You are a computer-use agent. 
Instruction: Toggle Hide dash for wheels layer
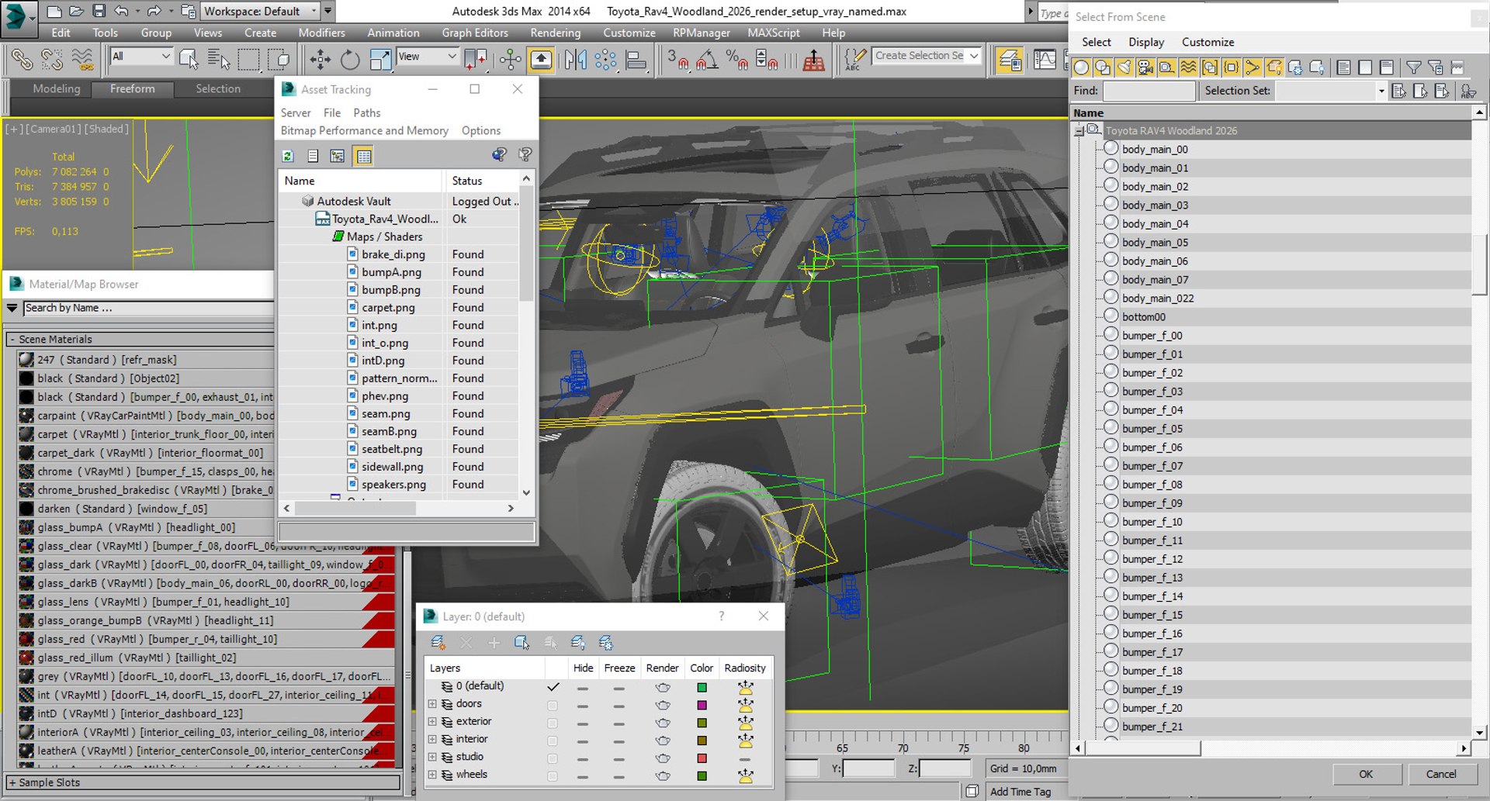tap(583, 776)
